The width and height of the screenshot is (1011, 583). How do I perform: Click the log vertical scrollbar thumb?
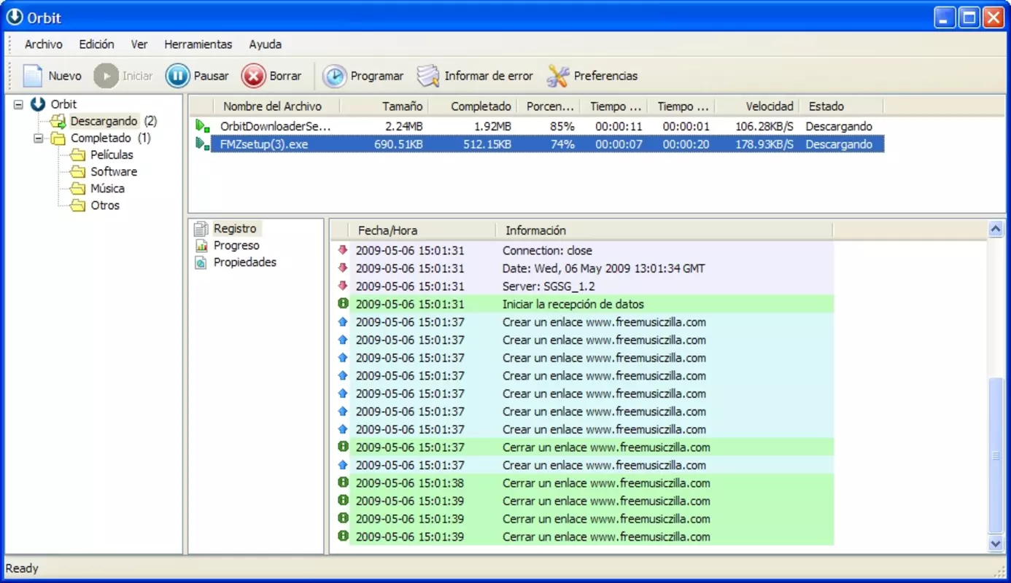click(996, 456)
